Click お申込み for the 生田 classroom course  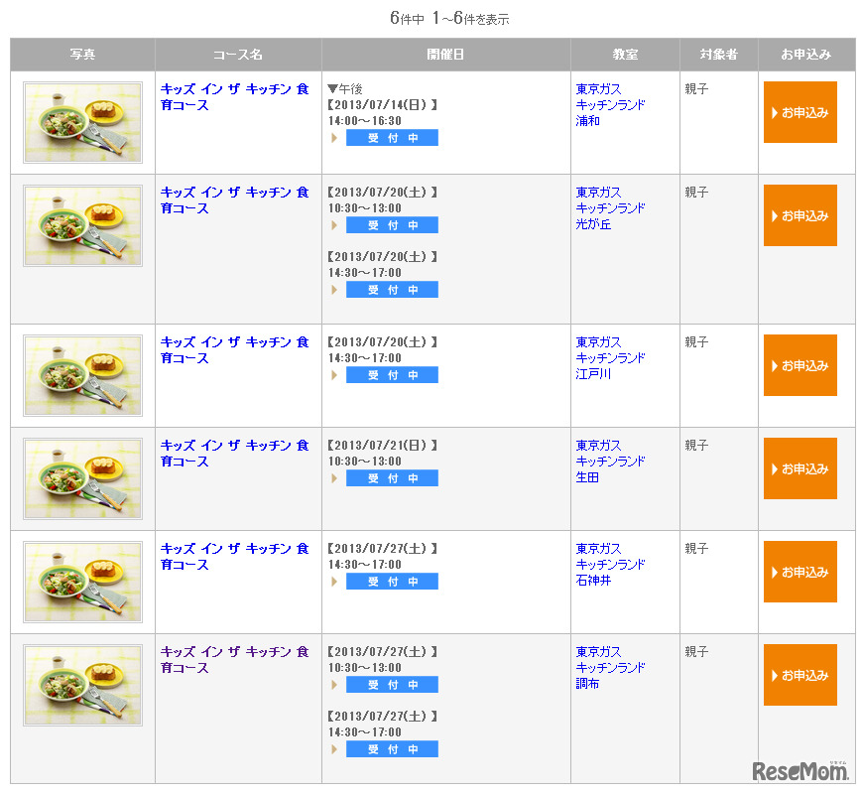(x=800, y=468)
